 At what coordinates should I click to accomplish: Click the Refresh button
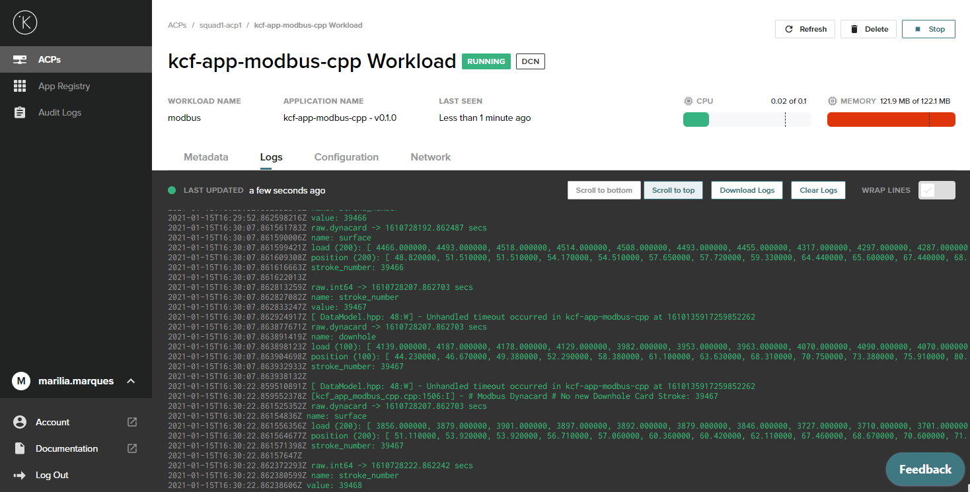[805, 29]
